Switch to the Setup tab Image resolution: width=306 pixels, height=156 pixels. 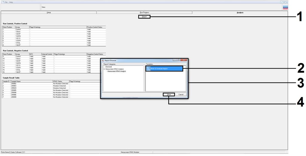coord(49,12)
